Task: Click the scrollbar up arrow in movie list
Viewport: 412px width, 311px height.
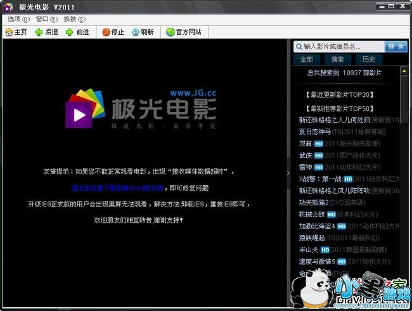Action: tap(404, 70)
